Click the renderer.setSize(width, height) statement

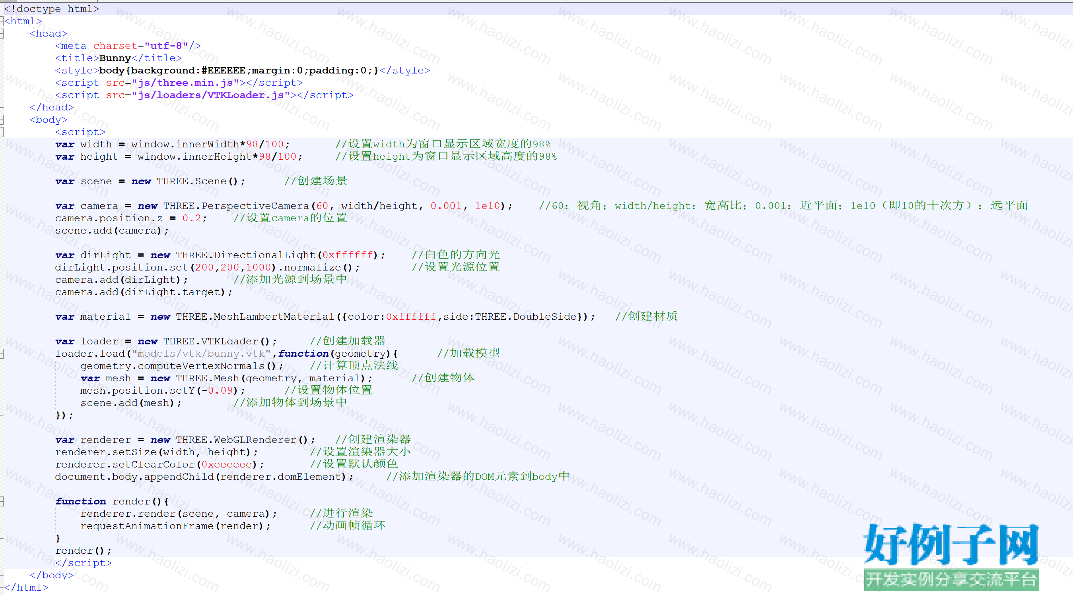pyautogui.click(x=156, y=452)
